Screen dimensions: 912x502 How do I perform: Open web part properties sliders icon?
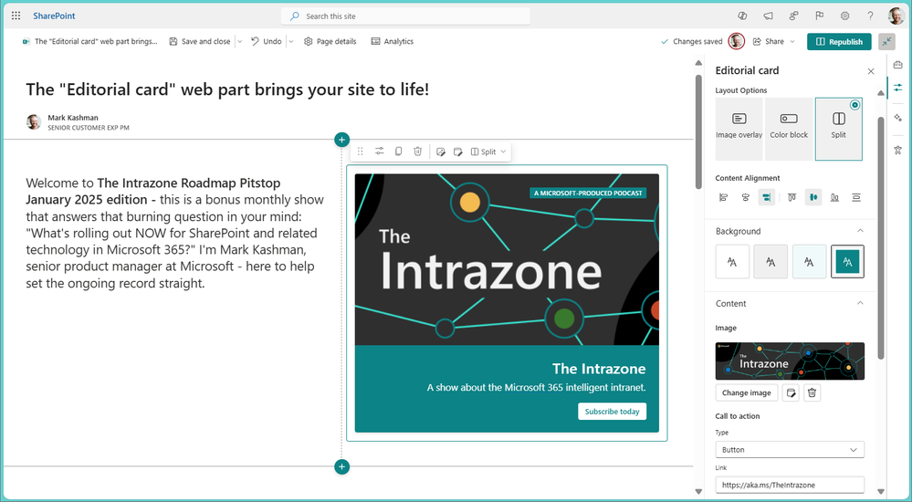pos(379,152)
